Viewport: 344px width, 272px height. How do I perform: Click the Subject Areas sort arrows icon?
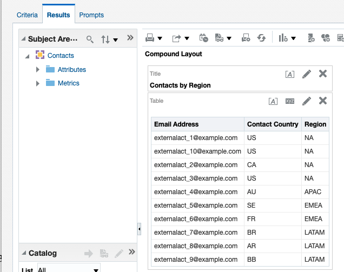point(105,39)
